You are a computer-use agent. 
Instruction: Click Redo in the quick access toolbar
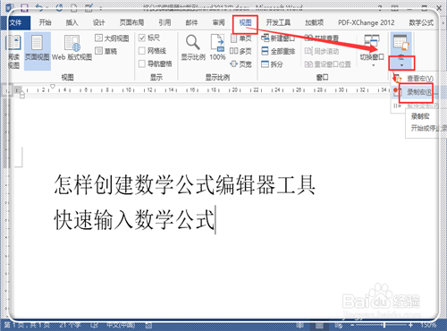click(59, 7)
